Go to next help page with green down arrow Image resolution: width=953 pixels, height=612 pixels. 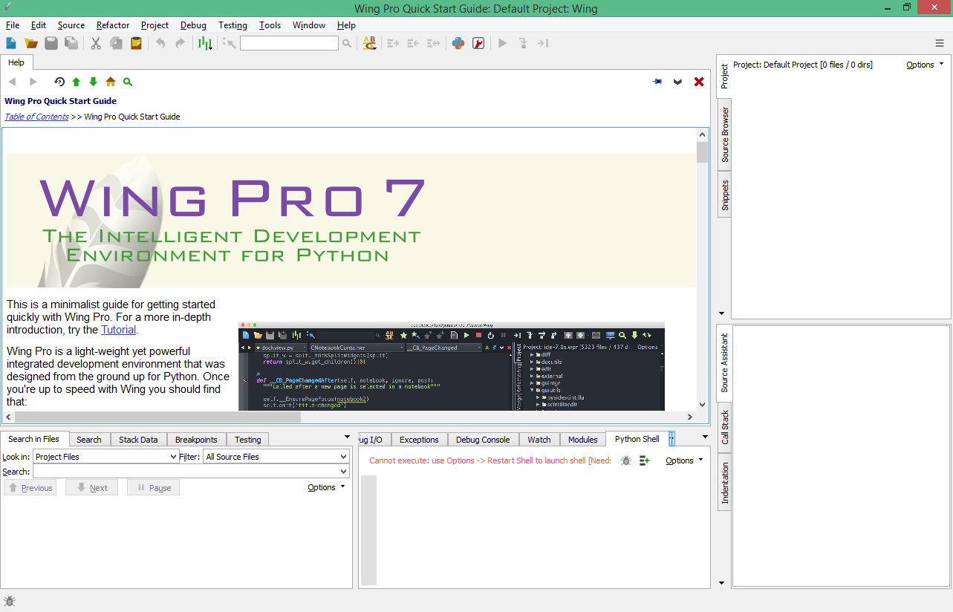[x=93, y=82]
